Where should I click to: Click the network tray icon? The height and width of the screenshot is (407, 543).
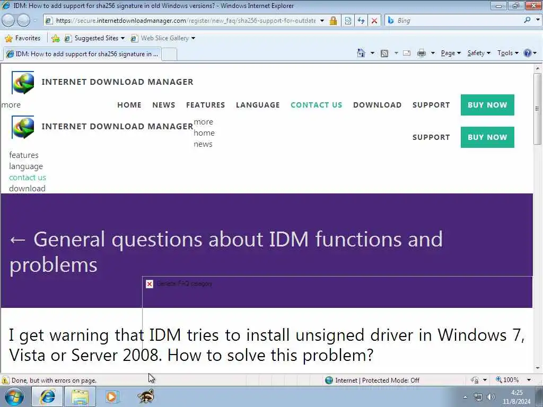[x=478, y=397]
